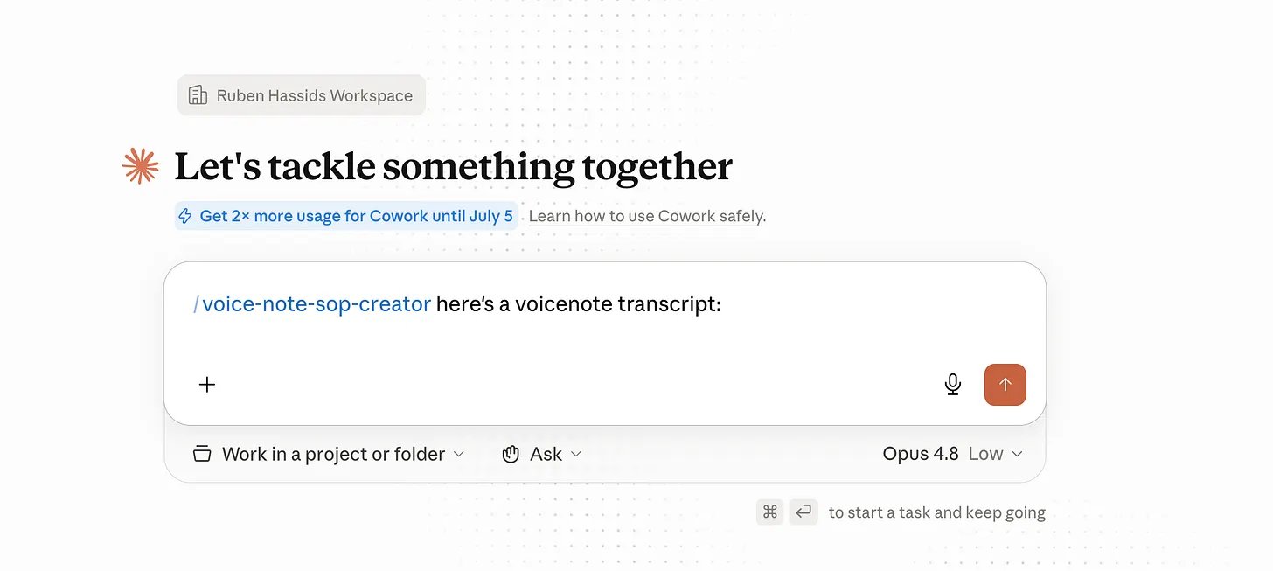
Task: Click the plus icon to add attachments
Action: click(207, 385)
